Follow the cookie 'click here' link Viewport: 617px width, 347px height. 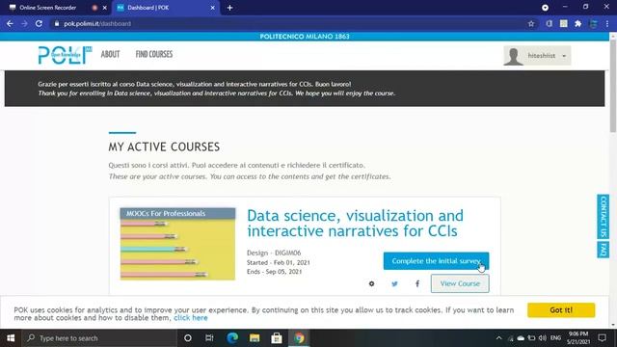point(191,317)
